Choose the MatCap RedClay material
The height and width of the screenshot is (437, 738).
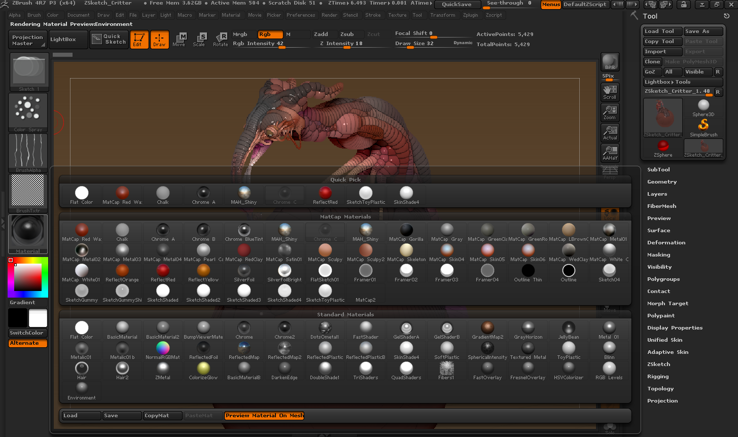(x=244, y=253)
